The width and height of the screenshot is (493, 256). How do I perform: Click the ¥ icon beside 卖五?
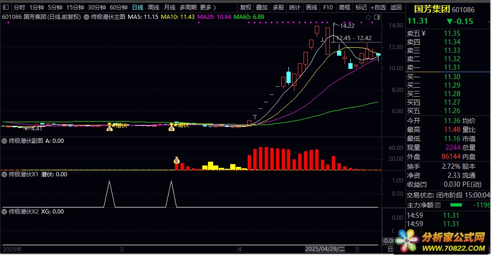(424, 33)
